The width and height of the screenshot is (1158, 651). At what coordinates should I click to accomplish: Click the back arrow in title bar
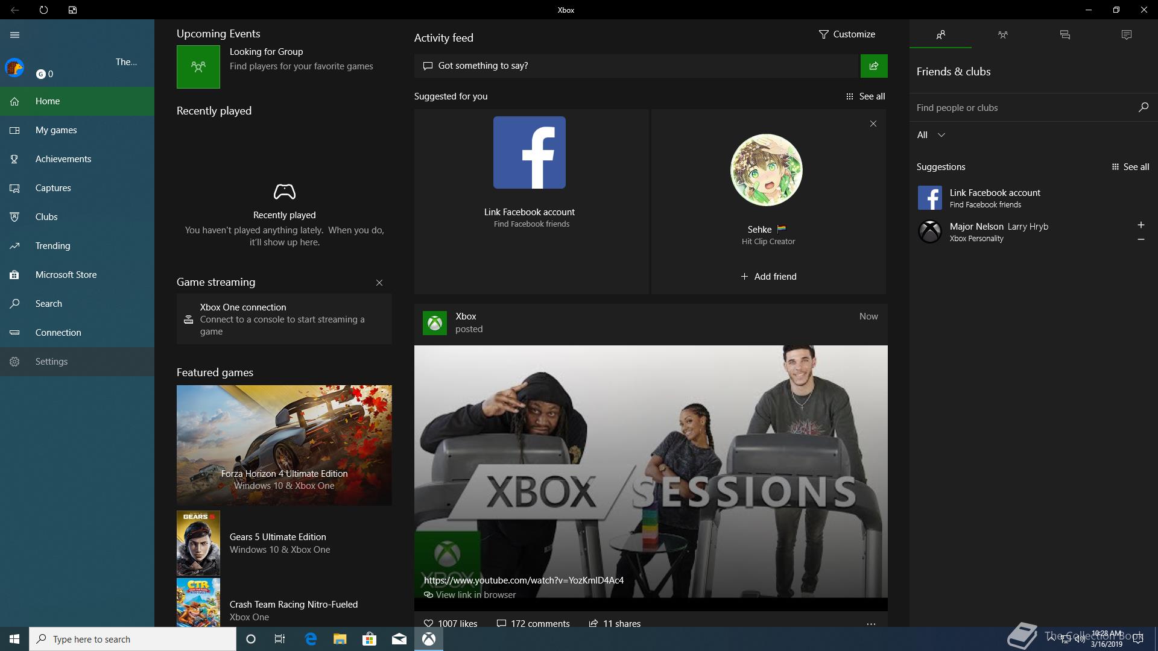coord(14,10)
